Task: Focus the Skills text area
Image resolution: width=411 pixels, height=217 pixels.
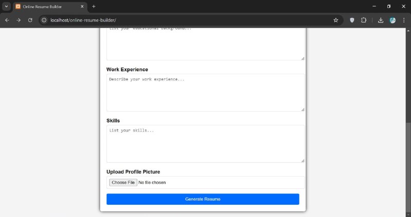Action: [x=206, y=144]
